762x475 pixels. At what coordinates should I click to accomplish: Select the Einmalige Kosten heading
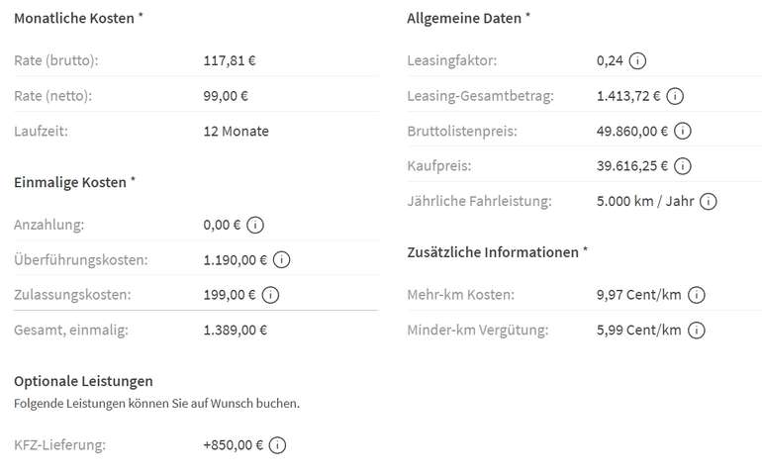point(74,182)
